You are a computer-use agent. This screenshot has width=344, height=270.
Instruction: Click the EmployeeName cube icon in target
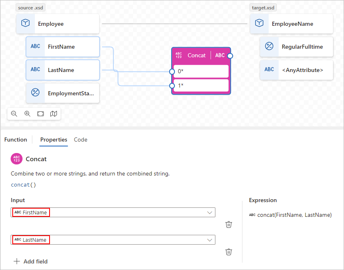pyautogui.click(x=259, y=23)
